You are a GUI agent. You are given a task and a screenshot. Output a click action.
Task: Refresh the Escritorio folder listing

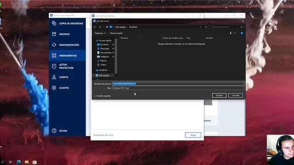pos(206,27)
